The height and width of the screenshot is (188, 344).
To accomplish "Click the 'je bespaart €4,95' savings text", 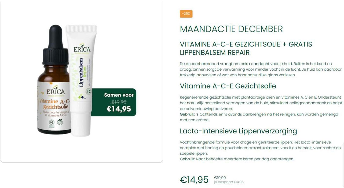I will tap(229, 182).
